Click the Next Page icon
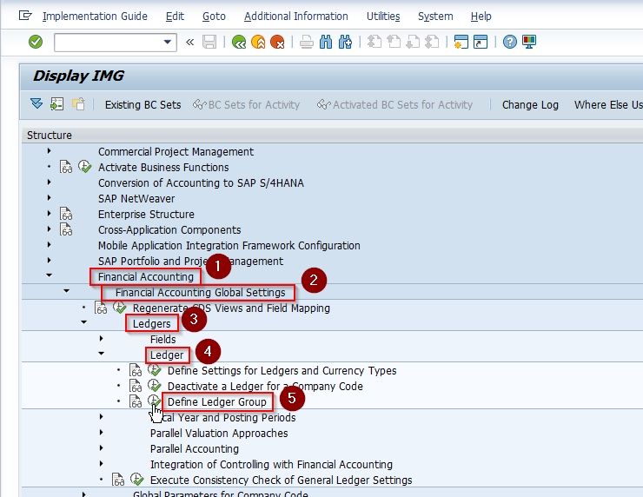This screenshot has height=497, width=643. [413, 42]
